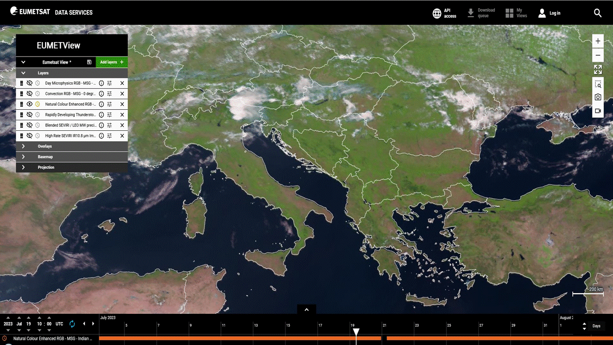Viewport: 613px width, 345px height.
Task: Open info for Rapidly Developing Thunderstorms layer
Action: point(102,115)
